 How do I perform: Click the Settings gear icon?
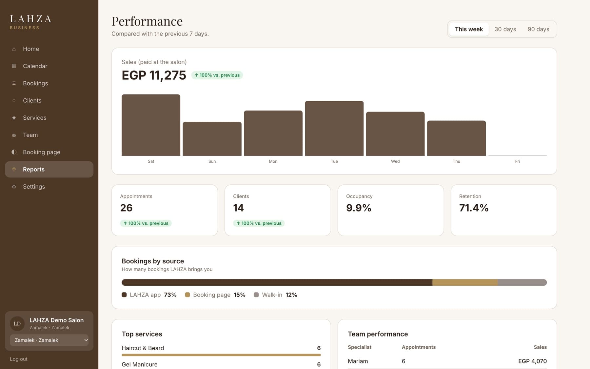pos(14,187)
